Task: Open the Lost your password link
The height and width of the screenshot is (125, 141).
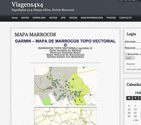Action: pos(134,69)
